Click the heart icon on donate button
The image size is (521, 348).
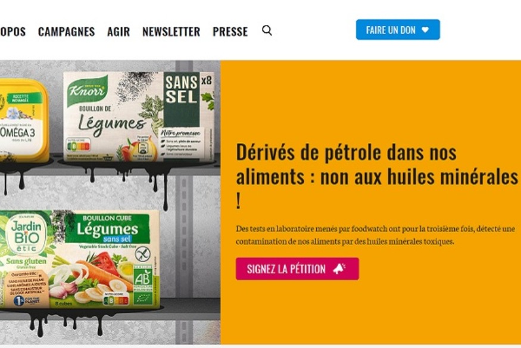(x=425, y=30)
